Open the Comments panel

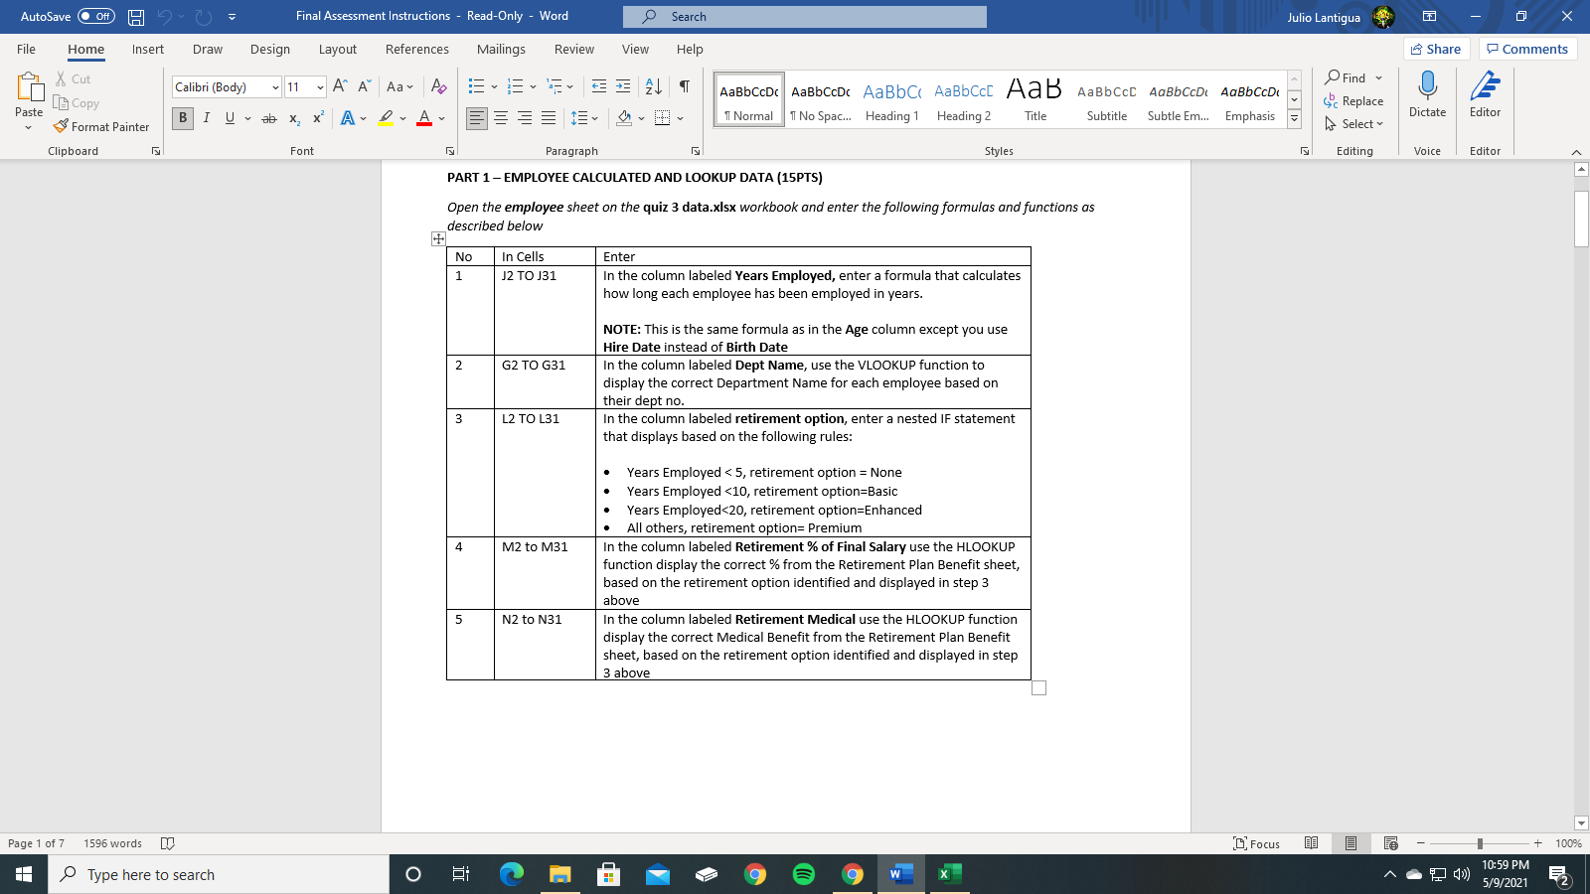(x=1528, y=48)
